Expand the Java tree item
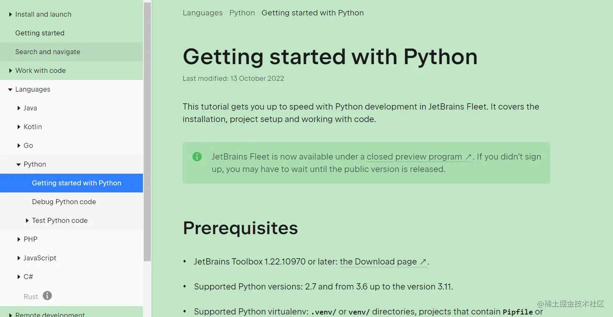The image size is (613, 317). click(x=19, y=108)
